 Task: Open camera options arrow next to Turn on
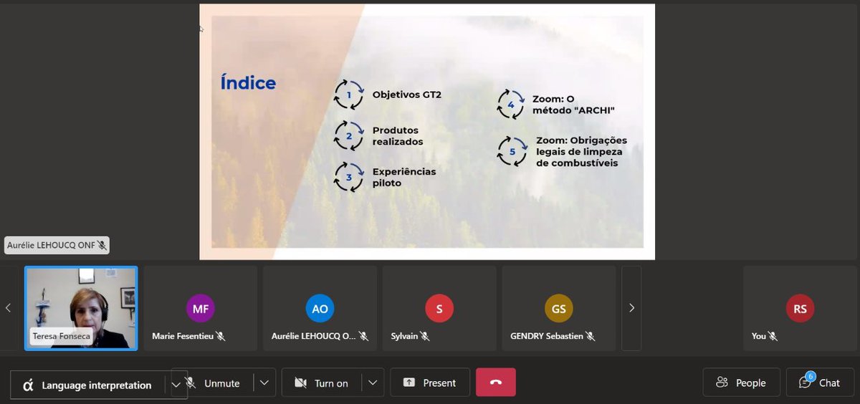tap(373, 383)
